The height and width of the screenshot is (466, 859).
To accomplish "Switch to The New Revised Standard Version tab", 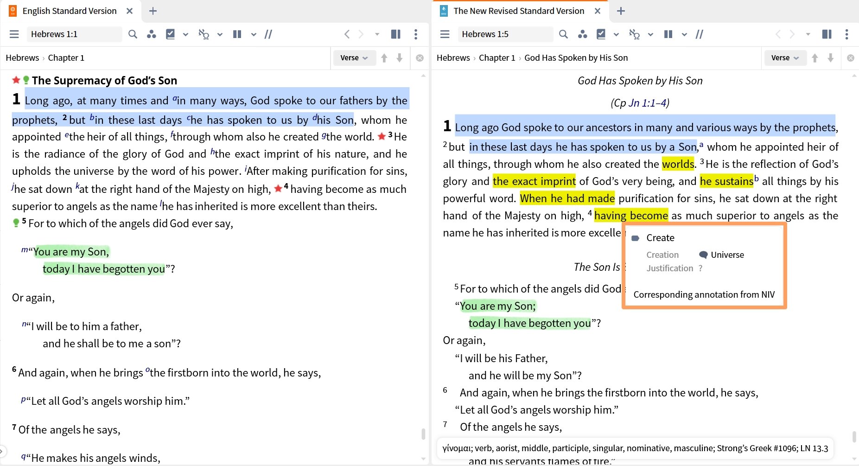I will (x=519, y=11).
